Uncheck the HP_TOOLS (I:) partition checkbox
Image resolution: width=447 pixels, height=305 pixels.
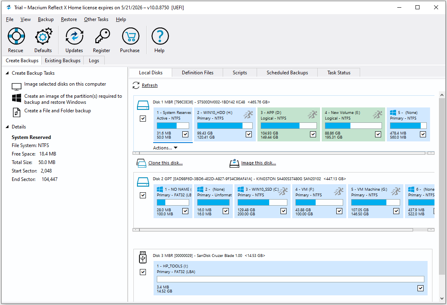coord(420,288)
